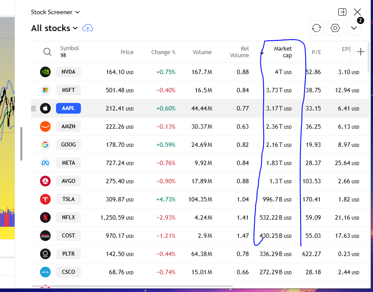This screenshot has width=373, height=292.
Task: Open hexagon screener settings icon
Action: pos(335,28)
